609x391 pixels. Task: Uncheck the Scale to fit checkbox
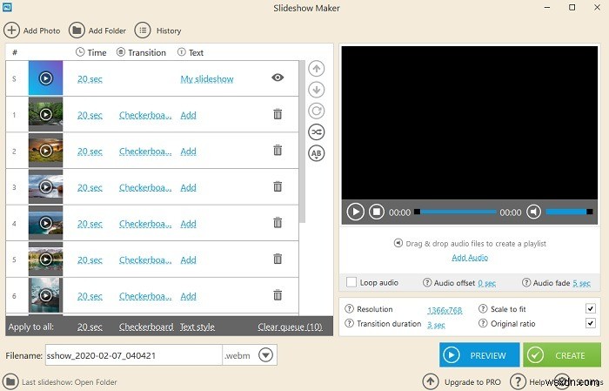tap(591, 308)
